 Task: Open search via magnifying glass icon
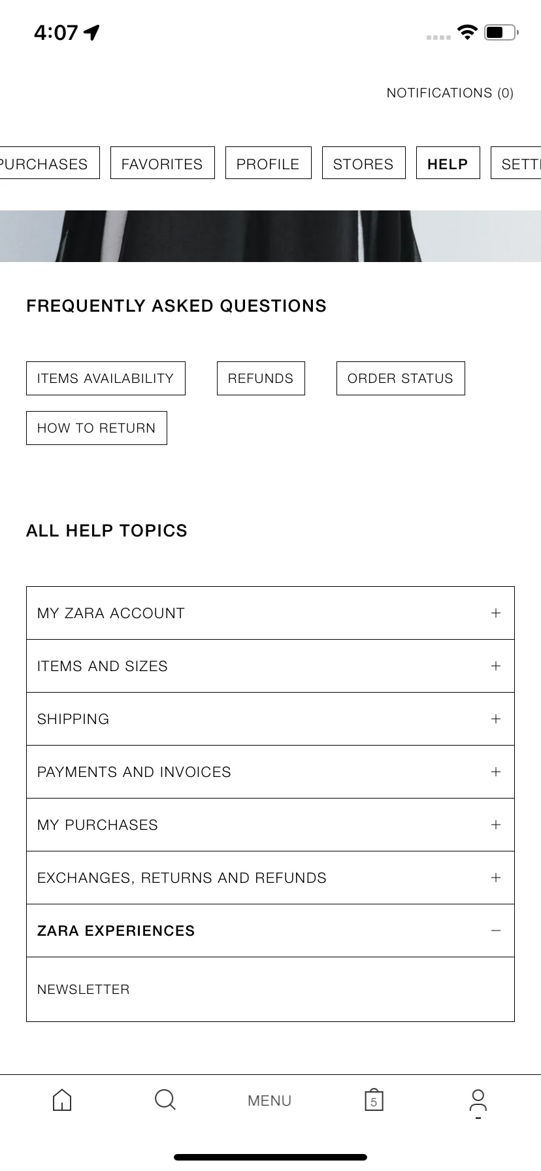pyautogui.click(x=165, y=1099)
